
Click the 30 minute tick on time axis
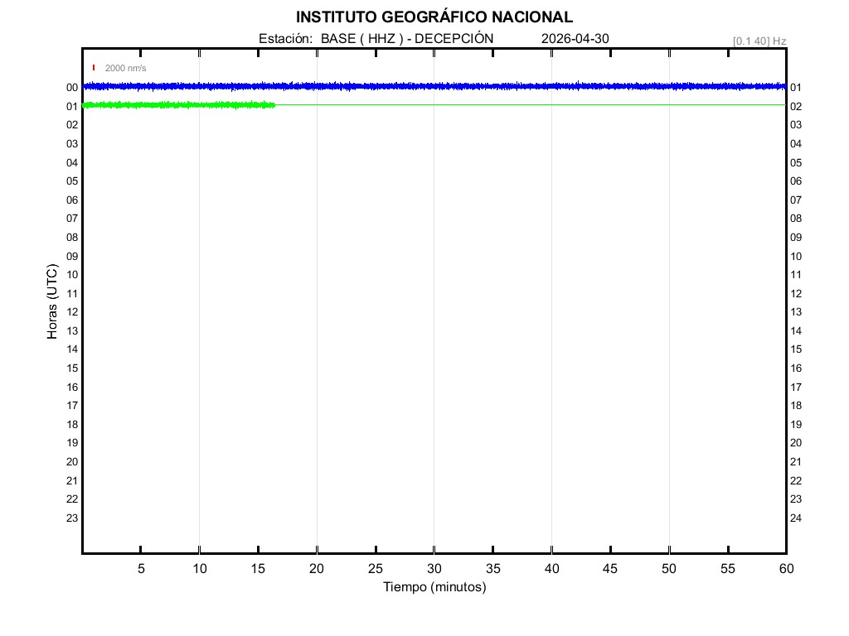[x=434, y=569]
